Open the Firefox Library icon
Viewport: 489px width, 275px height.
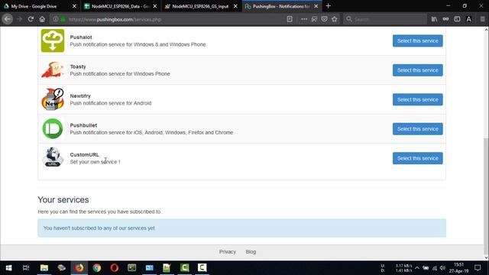click(x=434, y=19)
